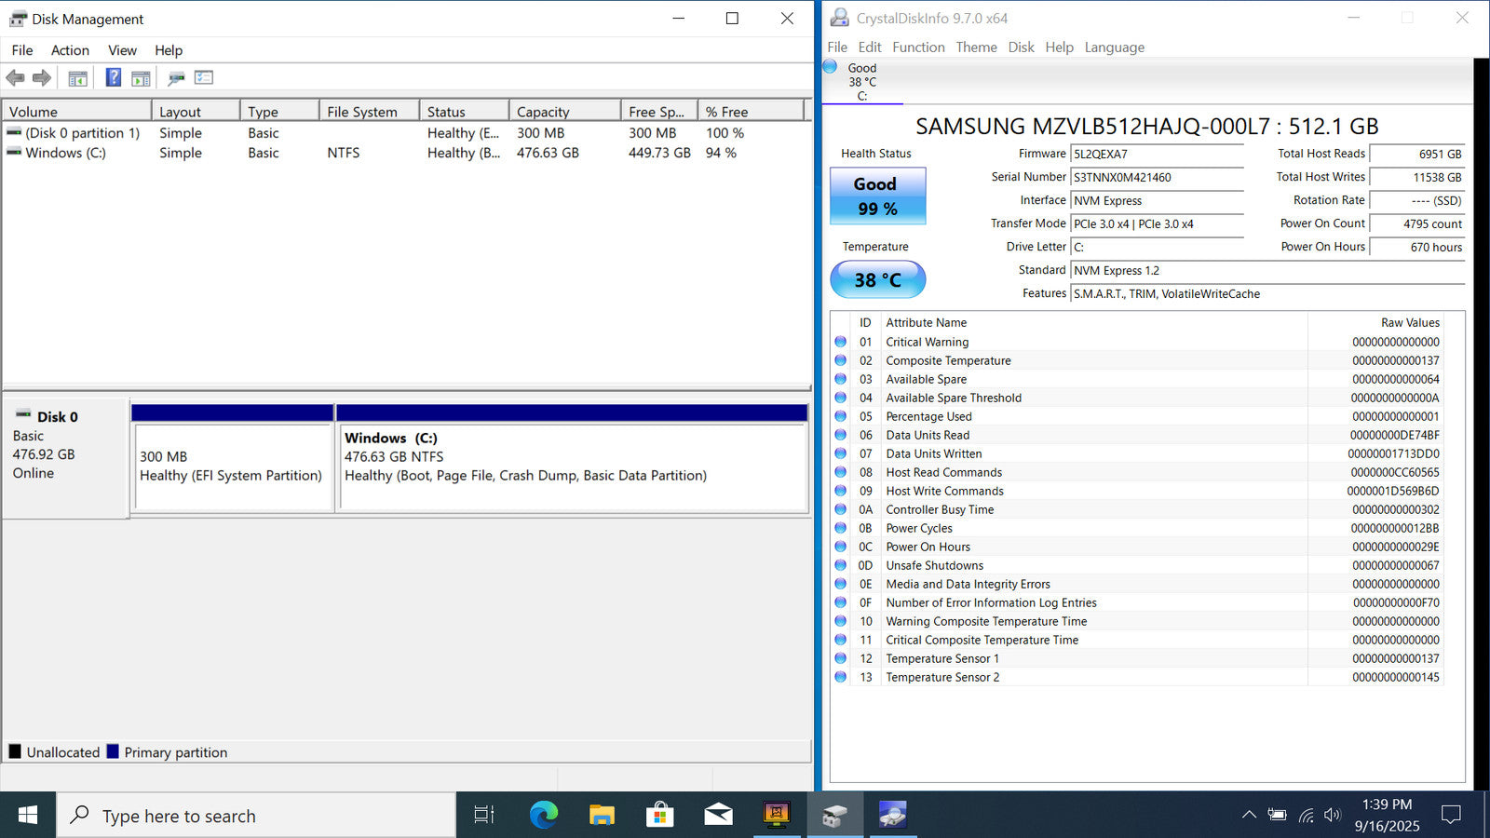1490x838 pixels.
Task: Expand hidden system tray icons chevron
Action: pyautogui.click(x=1249, y=816)
